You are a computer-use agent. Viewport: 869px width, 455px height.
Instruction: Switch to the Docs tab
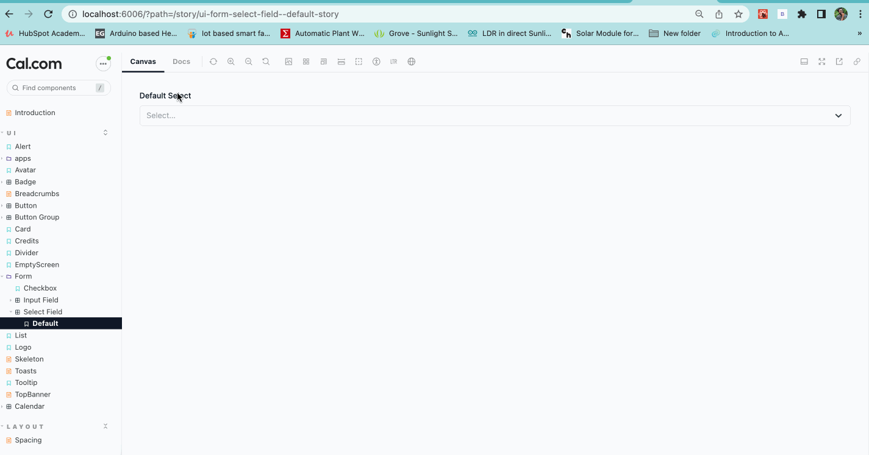[x=181, y=61]
